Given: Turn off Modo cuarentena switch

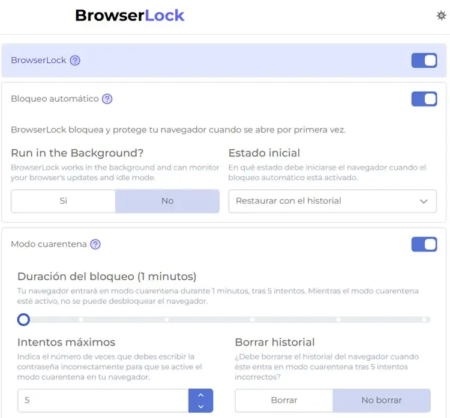Looking at the screenshot, I should [x=424, y=244].
